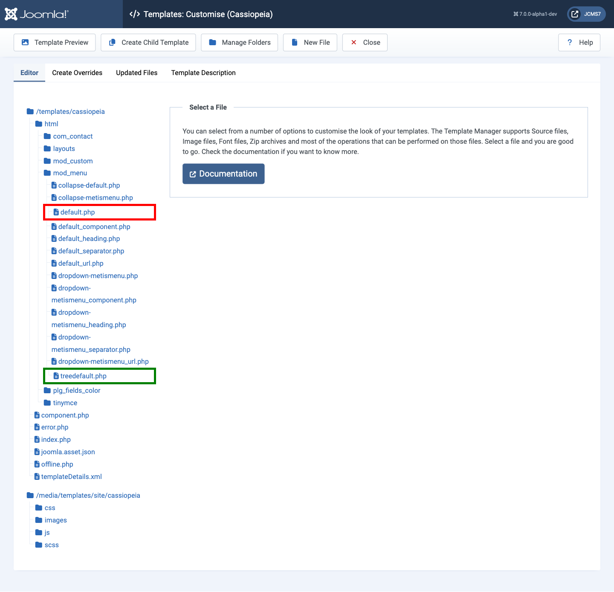Open dropdown-metismenu.php file
The height and width of the screenshot is (592, 614).
95,276
